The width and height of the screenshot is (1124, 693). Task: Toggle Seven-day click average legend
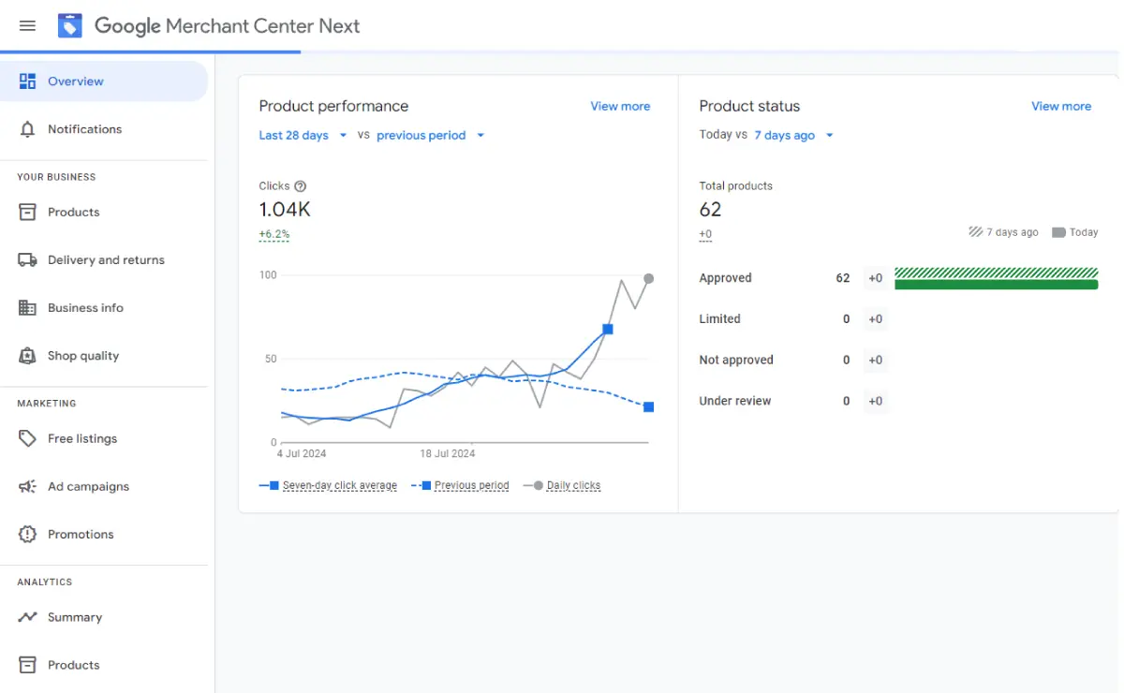point(329,486)
